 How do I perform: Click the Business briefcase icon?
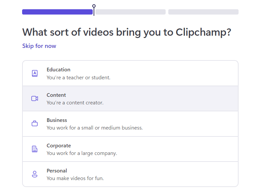click(35, 124)
